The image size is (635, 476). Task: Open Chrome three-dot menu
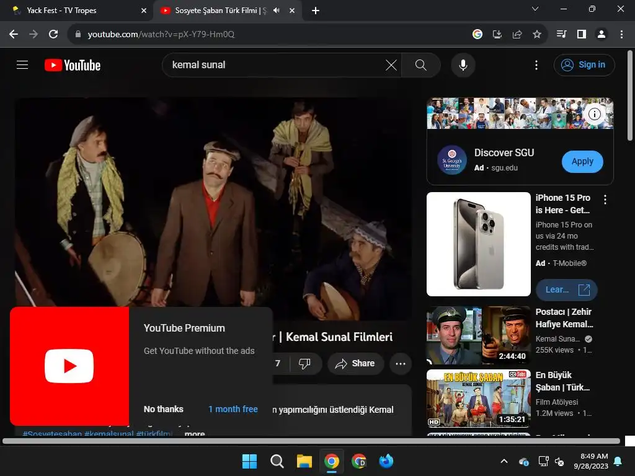[x=621, y=34]
